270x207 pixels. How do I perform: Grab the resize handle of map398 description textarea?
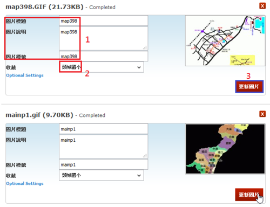click(145, 47)
